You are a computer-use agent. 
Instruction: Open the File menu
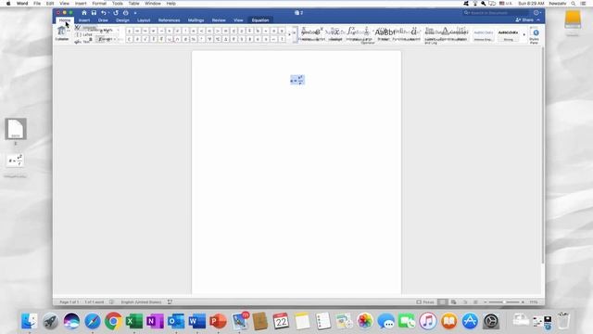pos(37,4)
